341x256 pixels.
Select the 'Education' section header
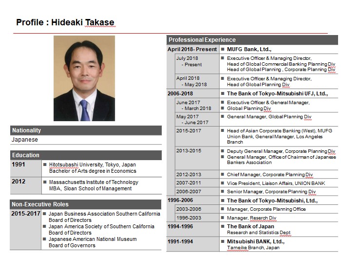86,155
